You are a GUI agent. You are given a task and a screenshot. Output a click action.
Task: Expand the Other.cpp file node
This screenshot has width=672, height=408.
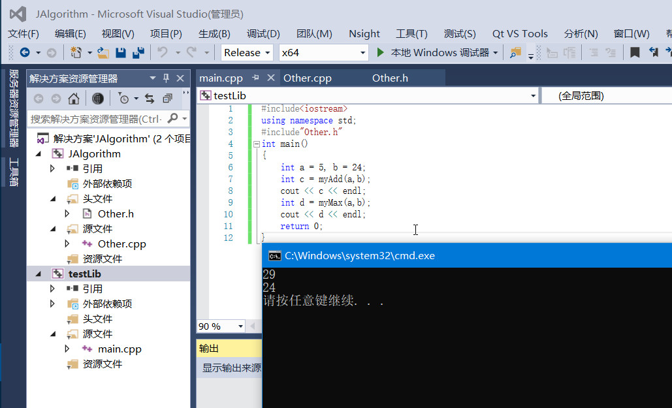pyautogui.click(x=67, y=243)
